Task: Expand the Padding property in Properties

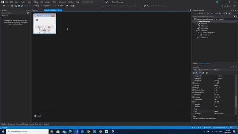Action: click(x=193, y=97)
